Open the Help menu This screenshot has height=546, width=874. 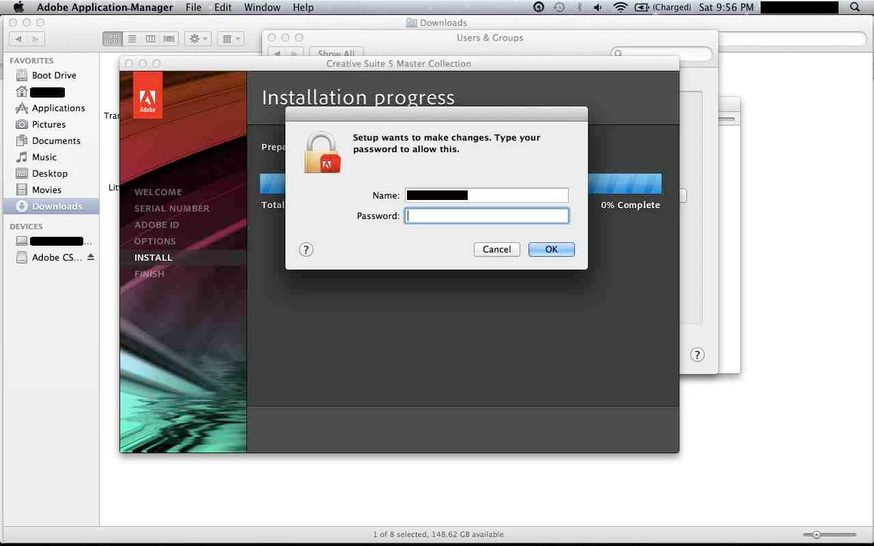click(x=303, y=8)
